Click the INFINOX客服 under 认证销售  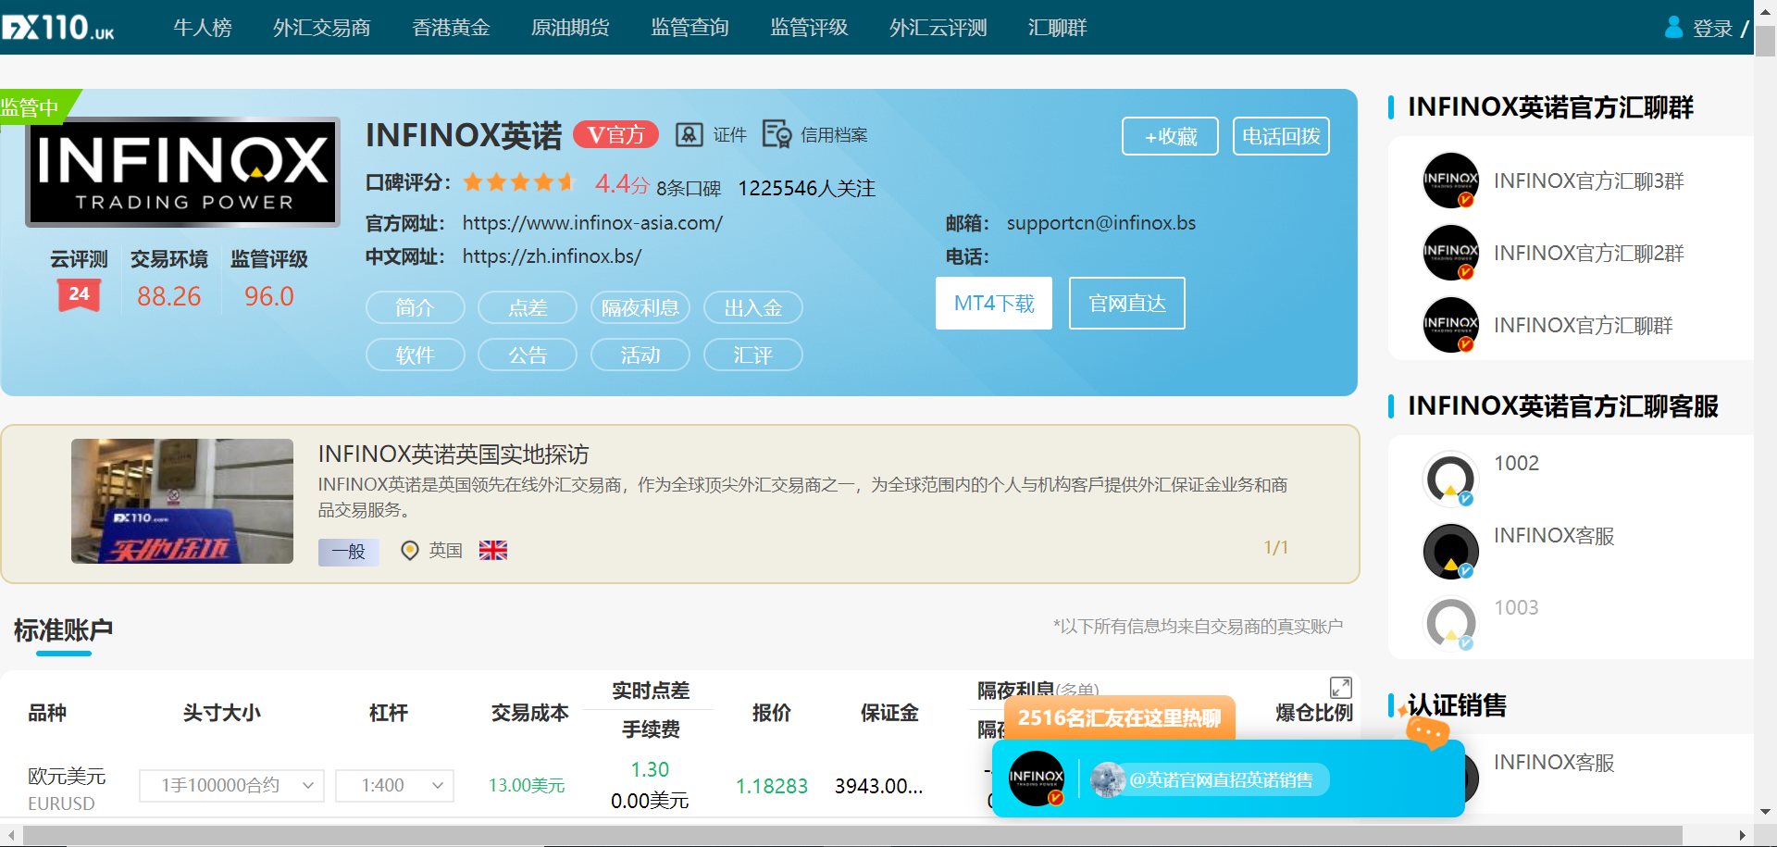(1554, 763)
